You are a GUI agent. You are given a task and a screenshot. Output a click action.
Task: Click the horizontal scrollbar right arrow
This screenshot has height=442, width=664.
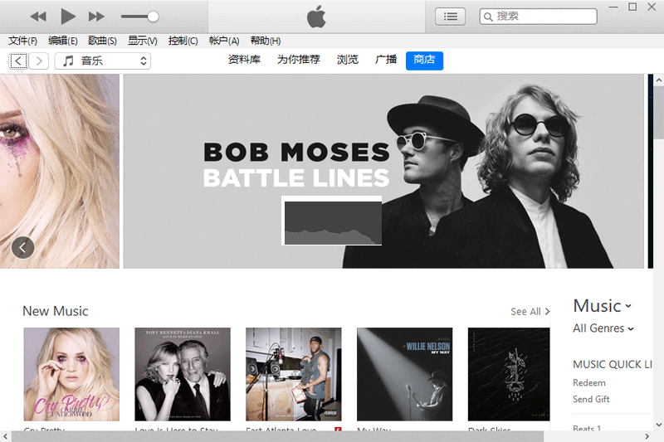647,436
